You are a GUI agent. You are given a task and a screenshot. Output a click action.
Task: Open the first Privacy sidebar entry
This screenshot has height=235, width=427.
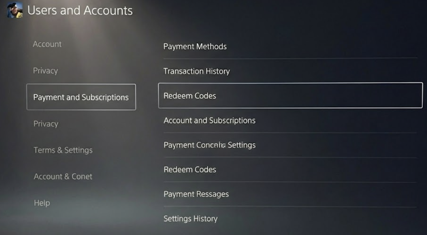tap(46, 71)
